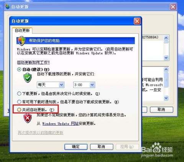Click the Windows security shield icon in banner

[x=21, y=41]
